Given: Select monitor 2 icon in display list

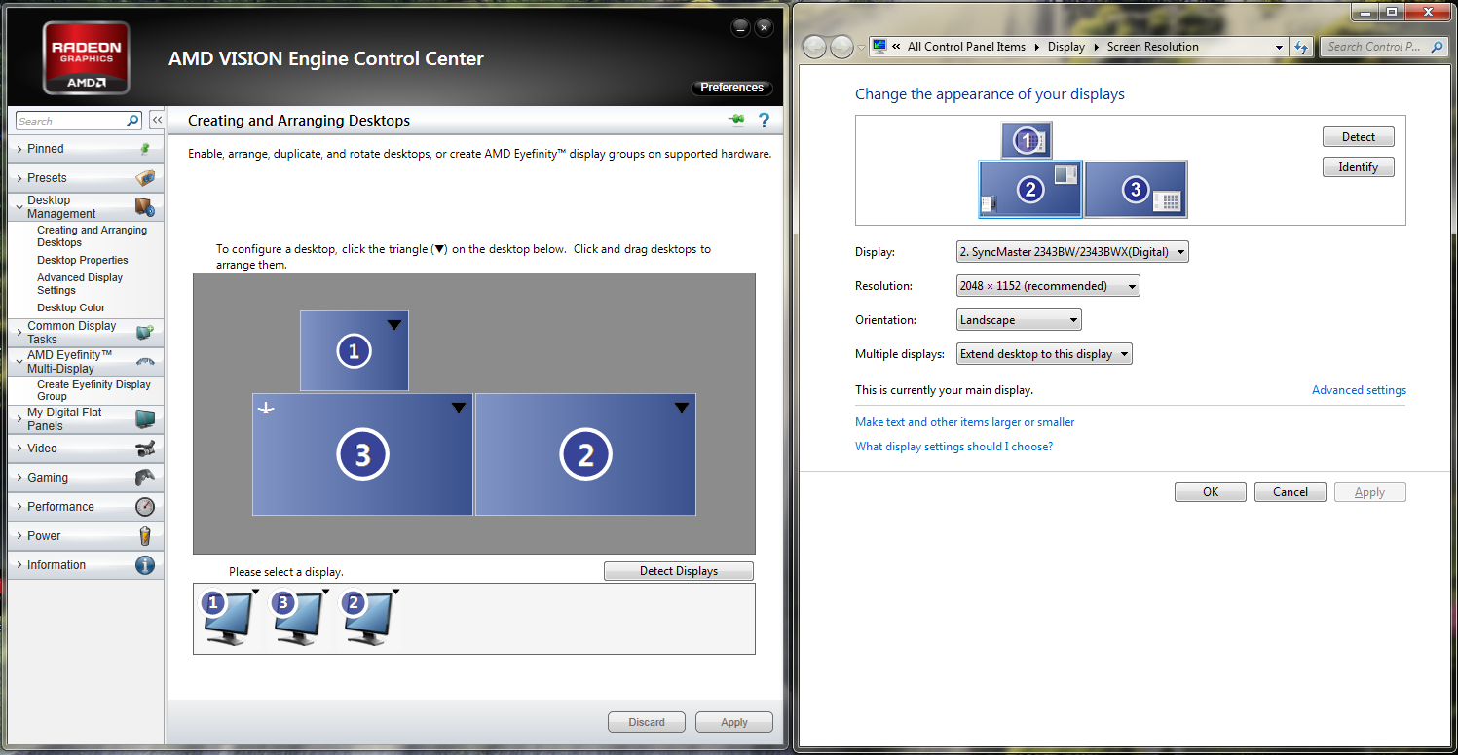Looking at the screenshot, I should click(368, 617).
